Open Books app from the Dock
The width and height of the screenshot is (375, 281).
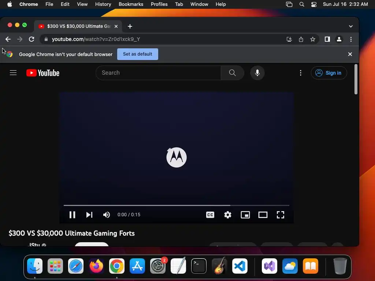tap(311, 266)
